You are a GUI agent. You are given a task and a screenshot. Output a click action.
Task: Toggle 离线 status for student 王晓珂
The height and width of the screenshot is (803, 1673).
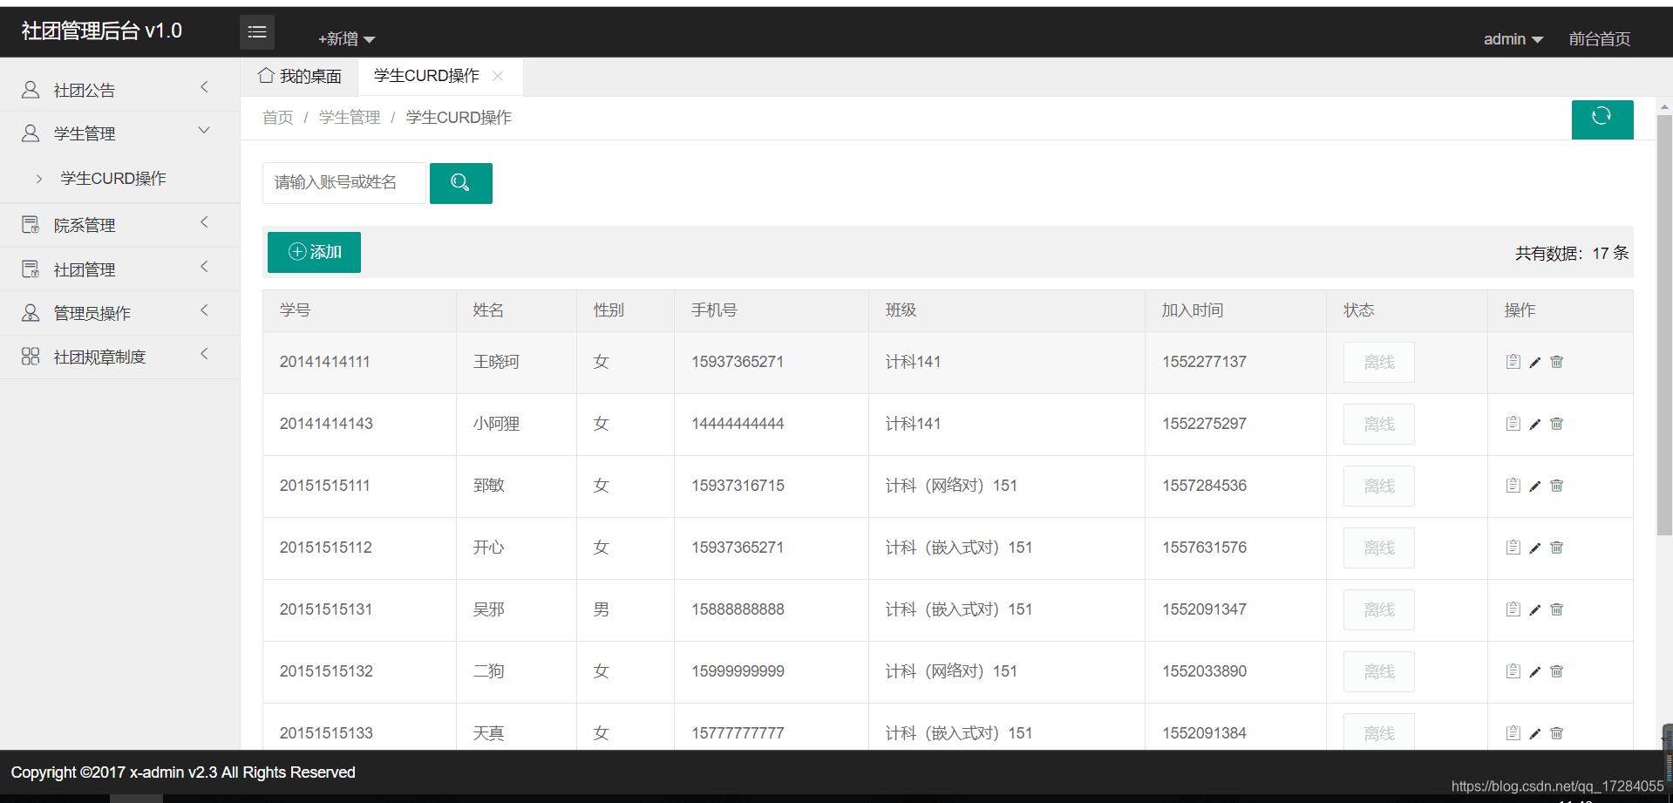[x=1379, y=362]
